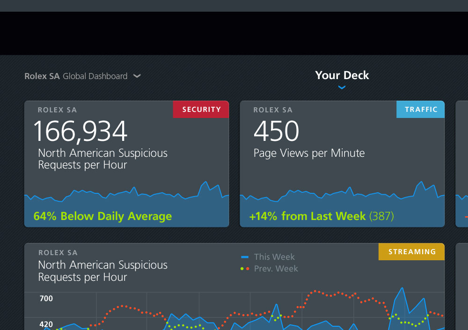This screenshot has width=468, height=330.
Task: Open the +14% from Last Week status
Action: point(321,216)
